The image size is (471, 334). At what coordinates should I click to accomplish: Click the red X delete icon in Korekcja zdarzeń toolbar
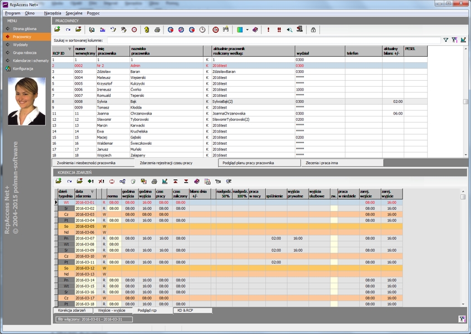click(x=101, y=181)
